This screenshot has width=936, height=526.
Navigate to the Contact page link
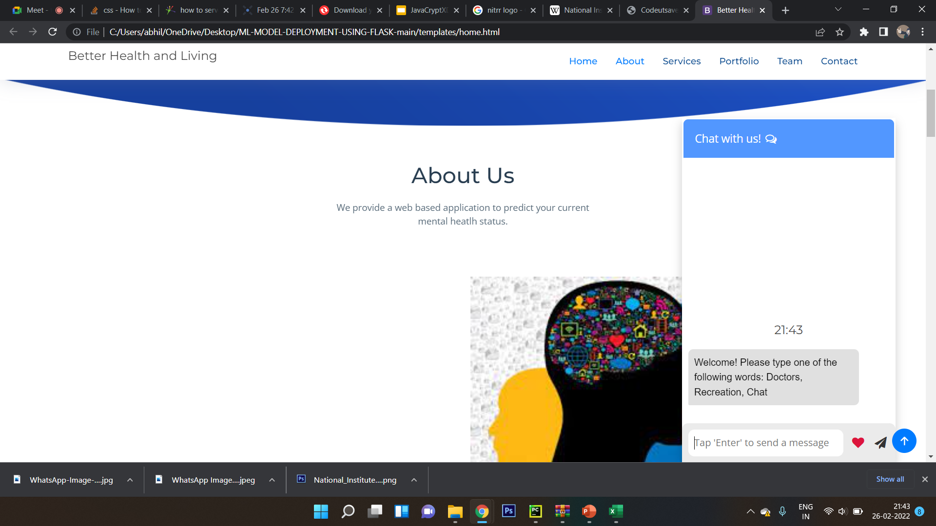click(x=838, y=61)
